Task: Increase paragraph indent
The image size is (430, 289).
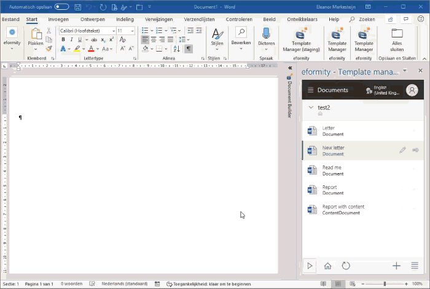Action: [199, 31]
